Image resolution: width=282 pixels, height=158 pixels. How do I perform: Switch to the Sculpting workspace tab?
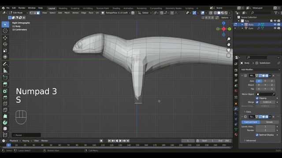point(75,8)
